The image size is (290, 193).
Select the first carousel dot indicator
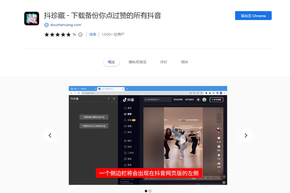click(146, 191)
